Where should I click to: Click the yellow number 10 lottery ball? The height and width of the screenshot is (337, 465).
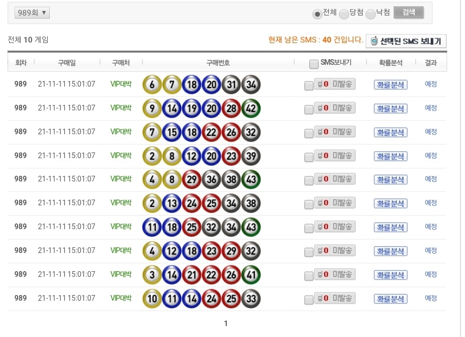click(152, 299)
